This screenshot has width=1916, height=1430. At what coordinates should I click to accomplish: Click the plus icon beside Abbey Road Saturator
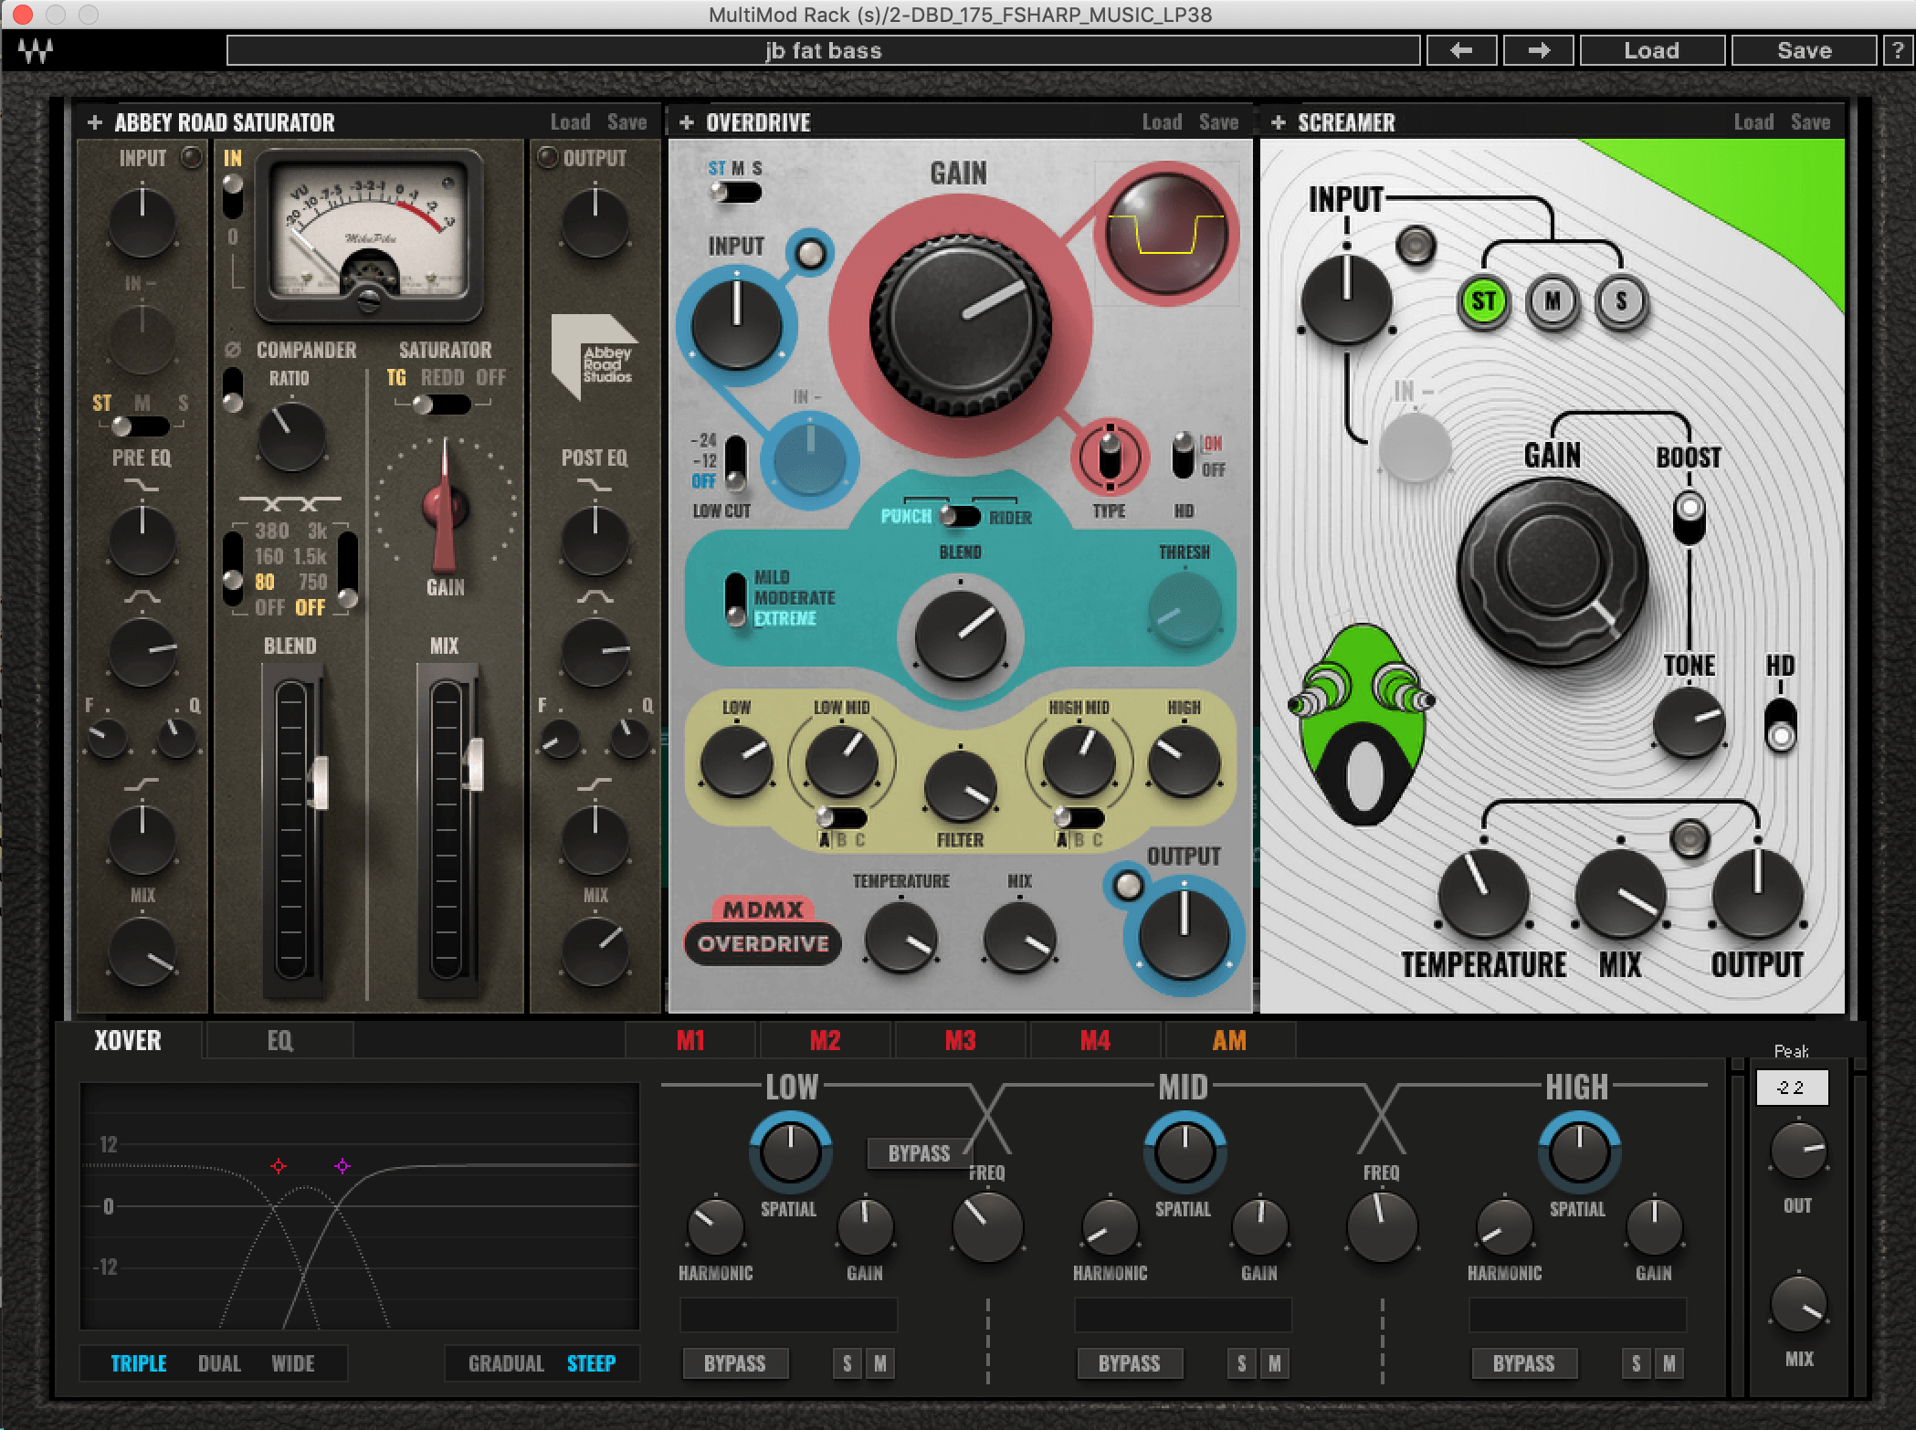click(94, 122)
